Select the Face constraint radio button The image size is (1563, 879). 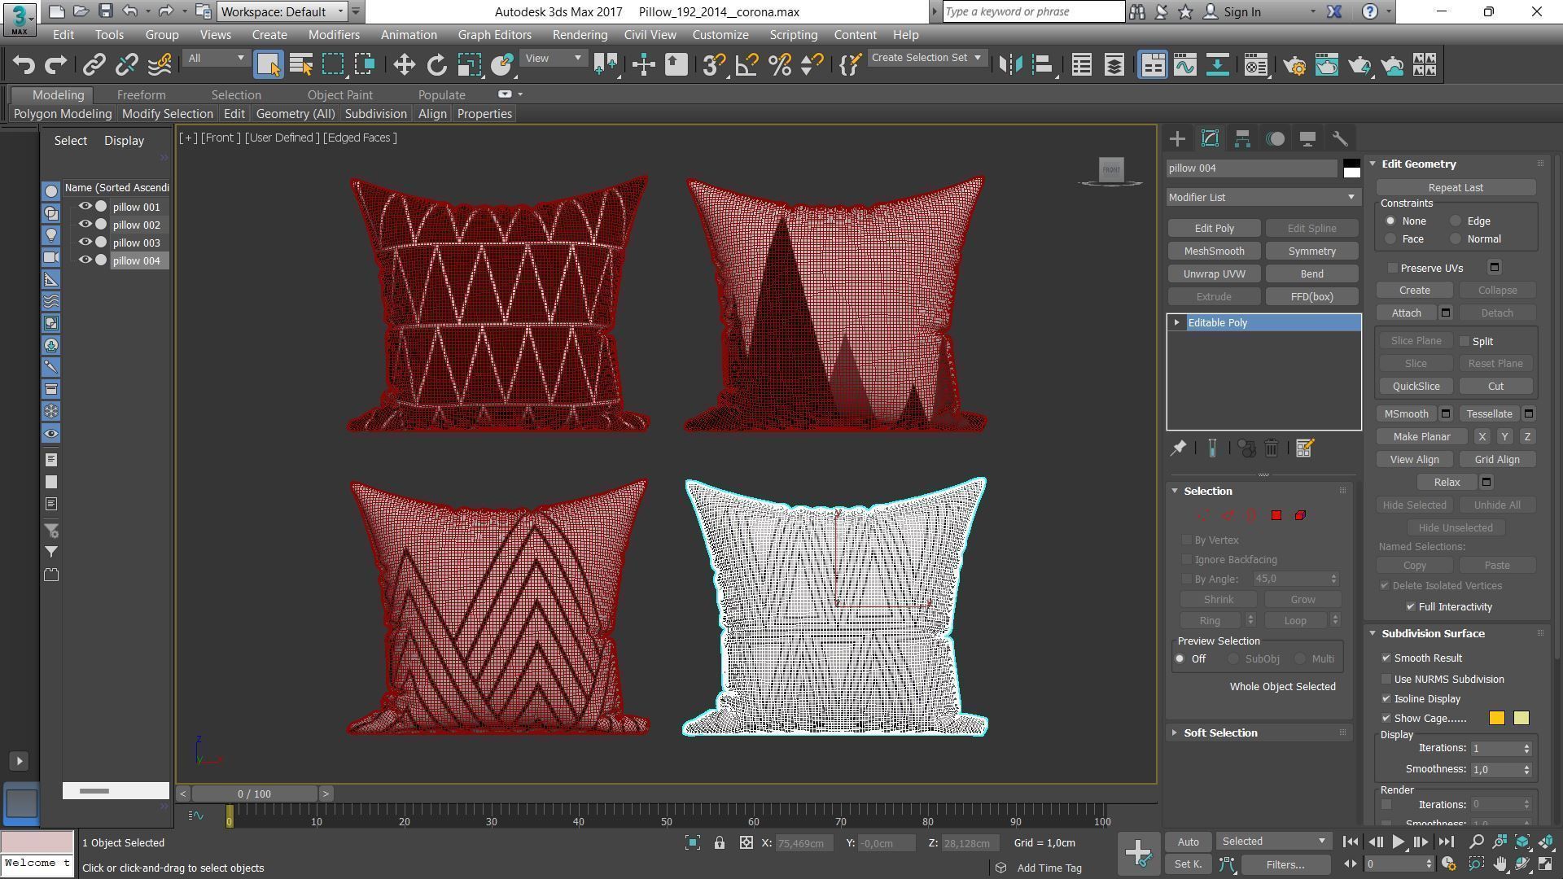pos(1390,239)
